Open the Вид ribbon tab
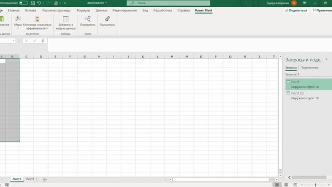 [x=145, y=10]
